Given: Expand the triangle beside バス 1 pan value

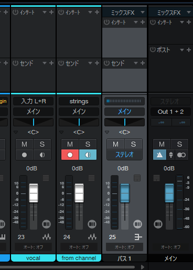Looking at the screenshot, I should pyautogui.click(x=107, y=132).
